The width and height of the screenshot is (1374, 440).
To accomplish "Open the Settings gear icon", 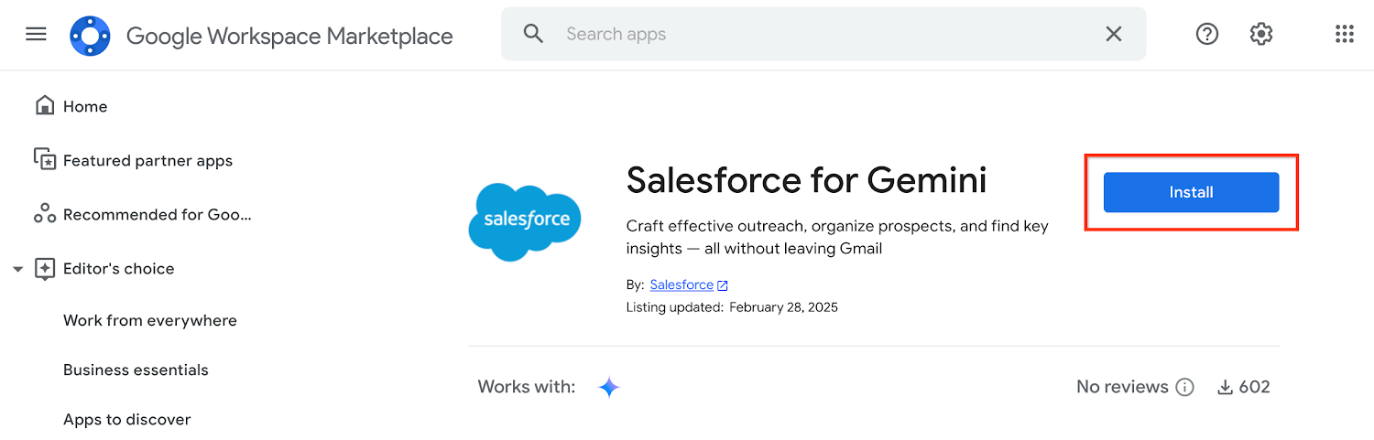I will tap(1261, 34).
